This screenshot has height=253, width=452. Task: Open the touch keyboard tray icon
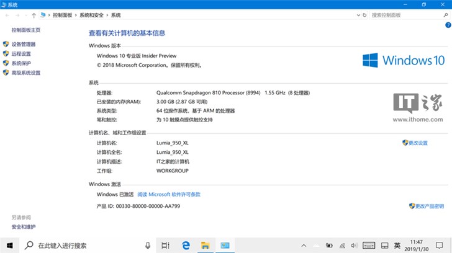(369, 246)
